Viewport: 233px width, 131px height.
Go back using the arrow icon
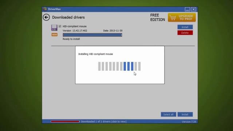click(x=46, y=17)
